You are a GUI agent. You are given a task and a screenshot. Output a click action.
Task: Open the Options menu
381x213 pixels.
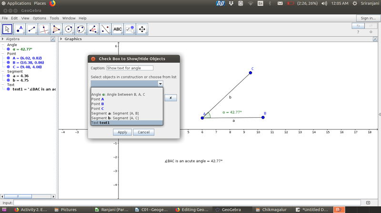coord(39,18)
